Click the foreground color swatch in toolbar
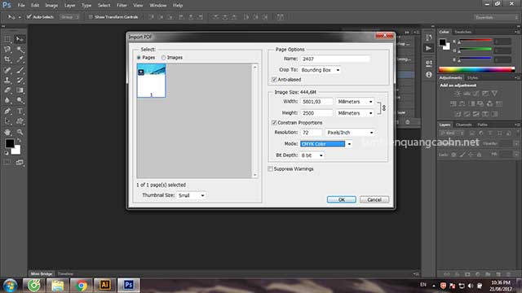Viewport: 522px width, 293px height. tap(9, 143)
